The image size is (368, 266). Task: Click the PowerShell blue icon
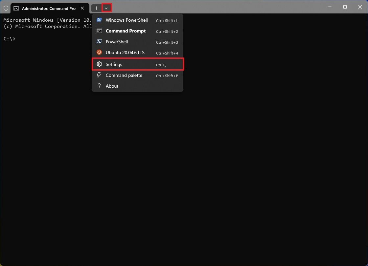point(99,42)
